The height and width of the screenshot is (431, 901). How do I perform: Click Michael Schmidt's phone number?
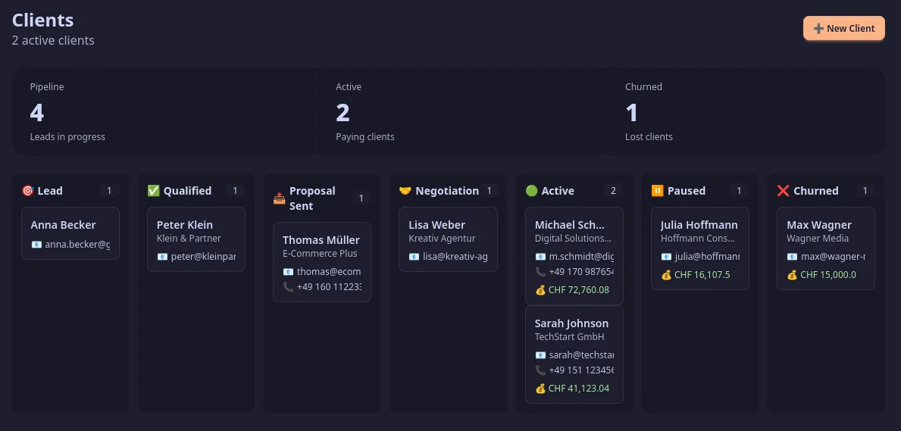pyautogui.click(x=580, y=272)
